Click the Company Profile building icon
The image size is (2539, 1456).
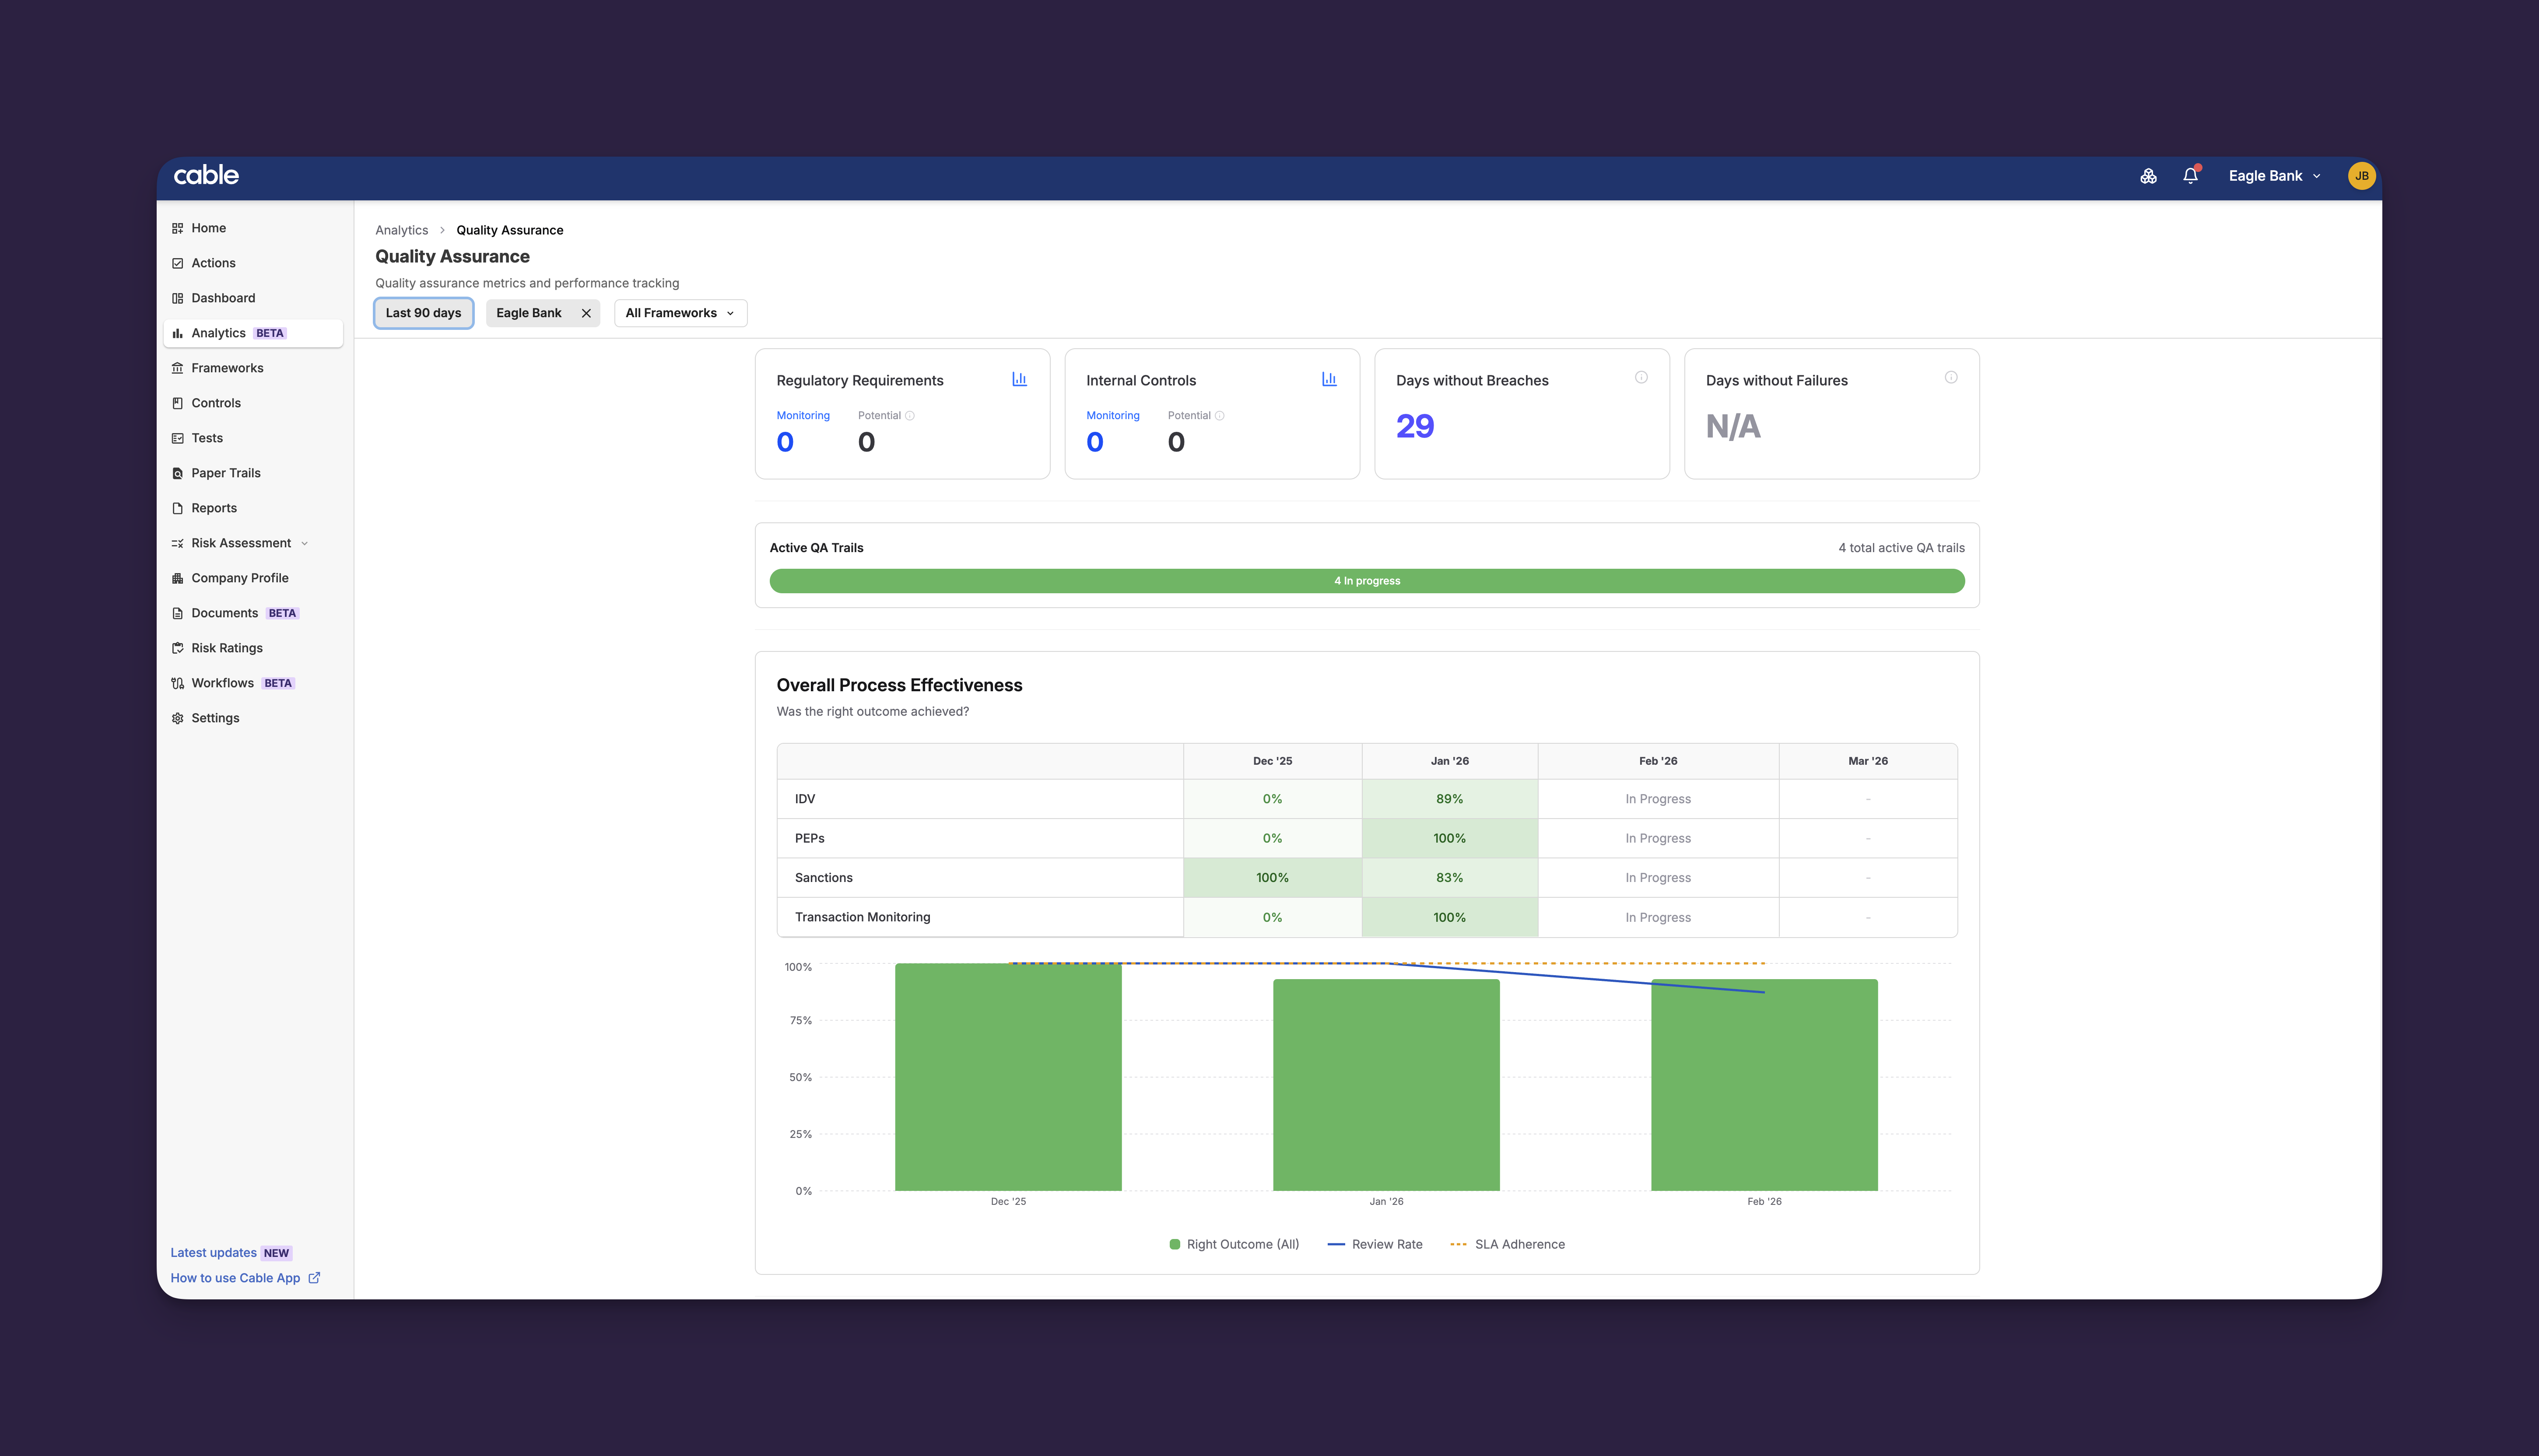177,578
